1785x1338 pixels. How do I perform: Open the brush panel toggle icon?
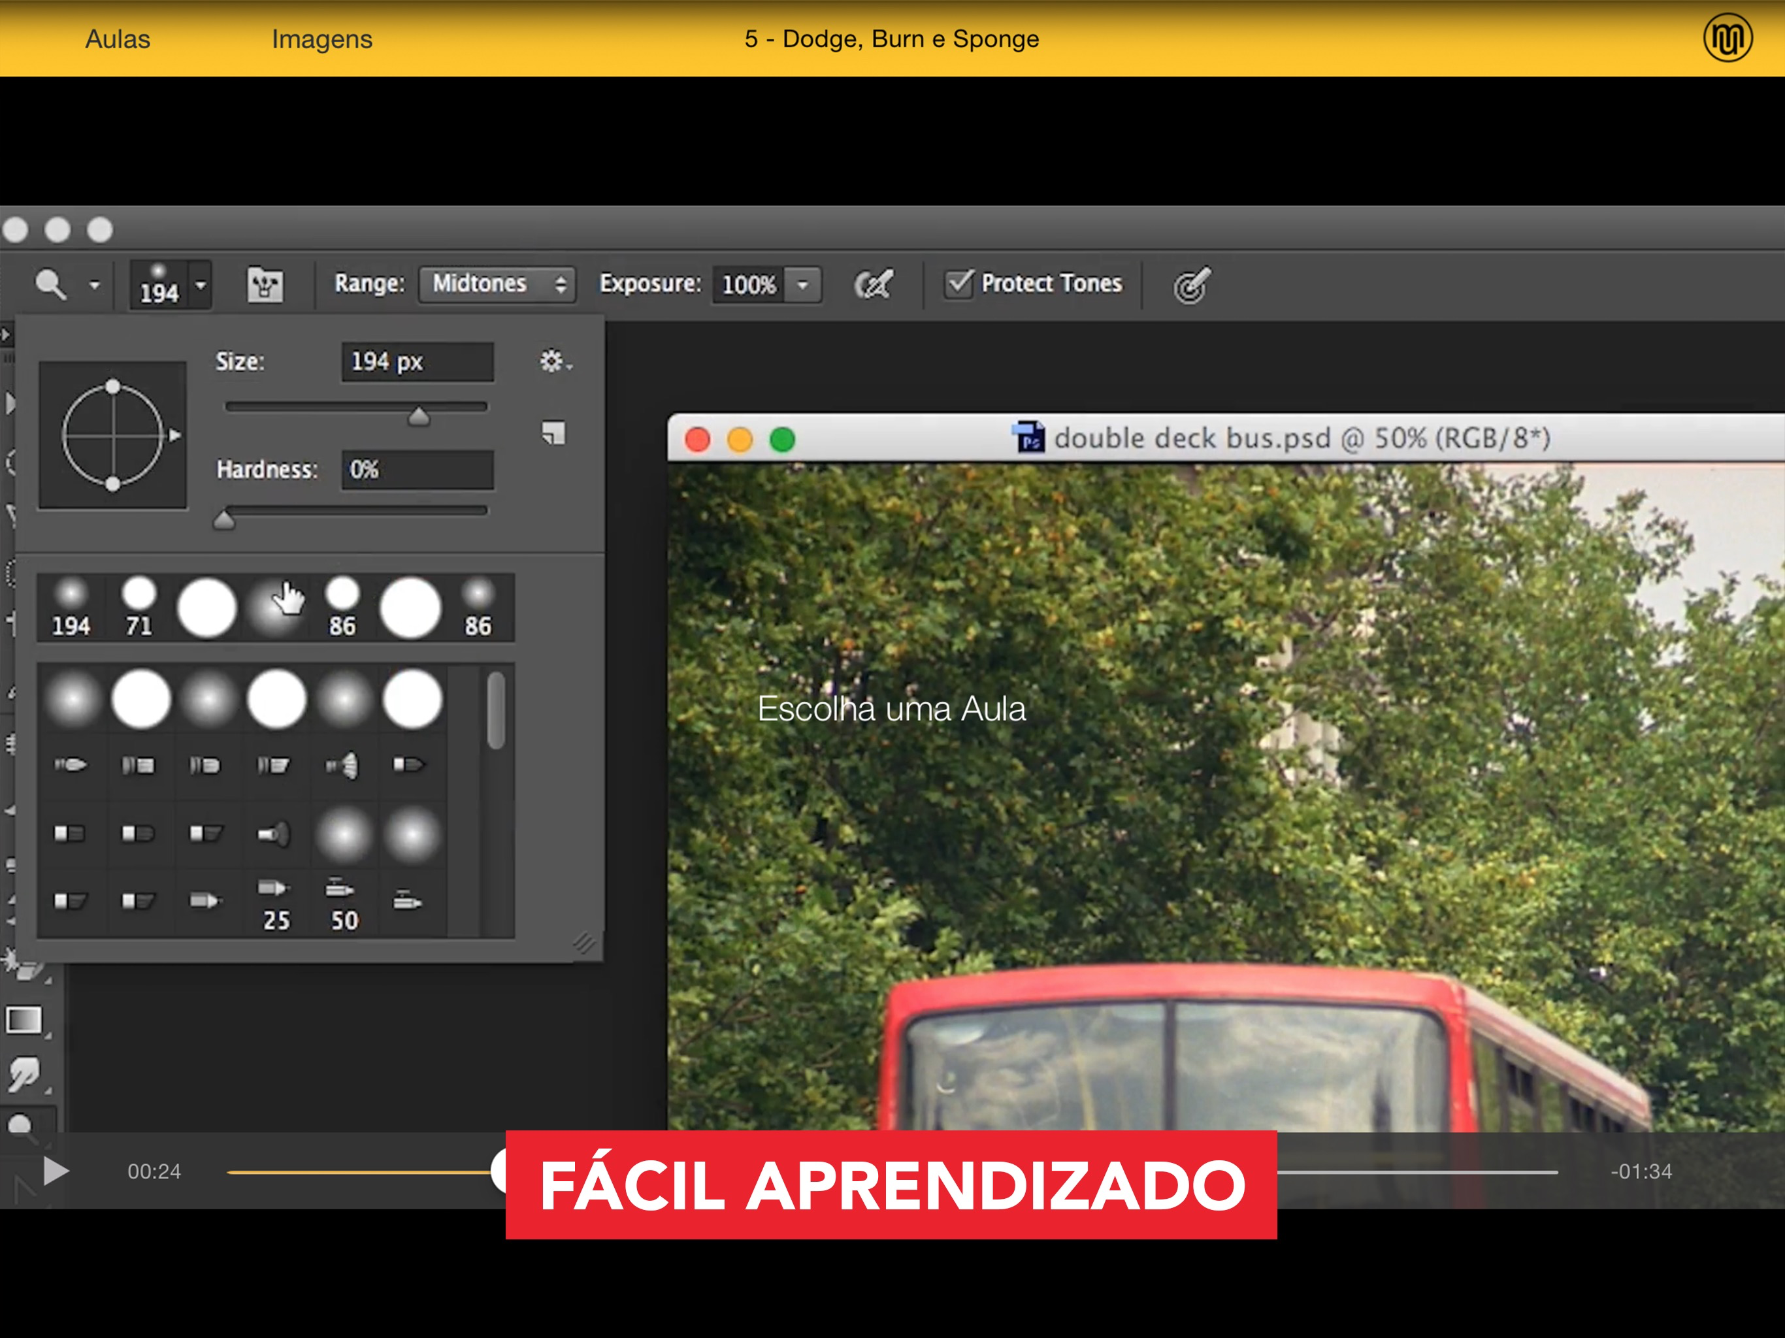265,284
